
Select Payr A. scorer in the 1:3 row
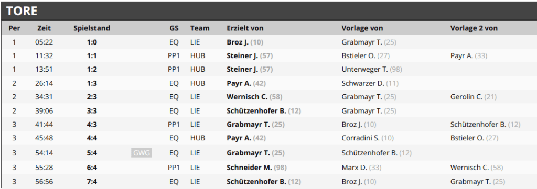[239, 83]
